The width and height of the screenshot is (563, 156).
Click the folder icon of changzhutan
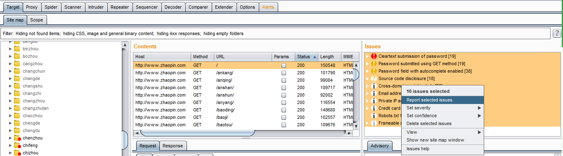(x=17, y=108)
